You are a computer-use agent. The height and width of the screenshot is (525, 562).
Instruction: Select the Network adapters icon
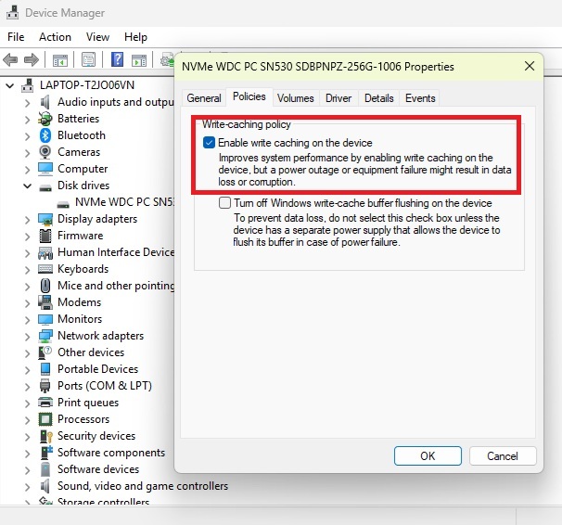(x=45, y=336)
